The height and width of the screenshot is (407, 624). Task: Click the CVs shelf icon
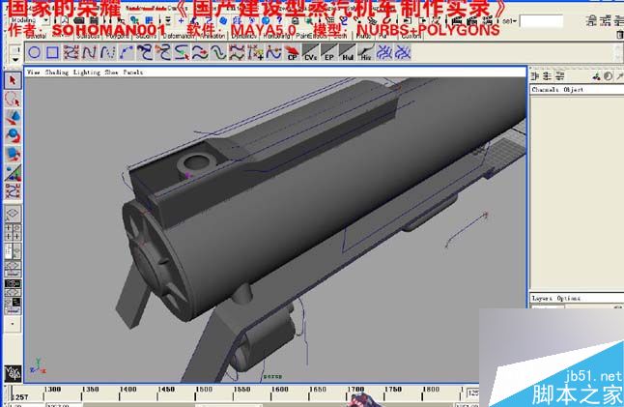310,52
